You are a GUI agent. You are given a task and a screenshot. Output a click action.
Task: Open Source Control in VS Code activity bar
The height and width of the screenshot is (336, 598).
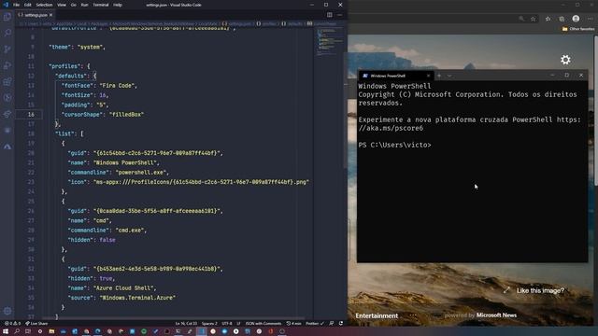tap(7, 49)
